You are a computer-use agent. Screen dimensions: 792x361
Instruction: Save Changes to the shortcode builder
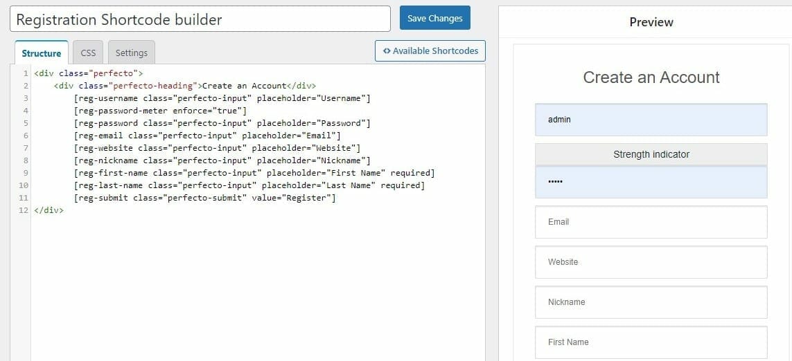(x=435, y=18)
